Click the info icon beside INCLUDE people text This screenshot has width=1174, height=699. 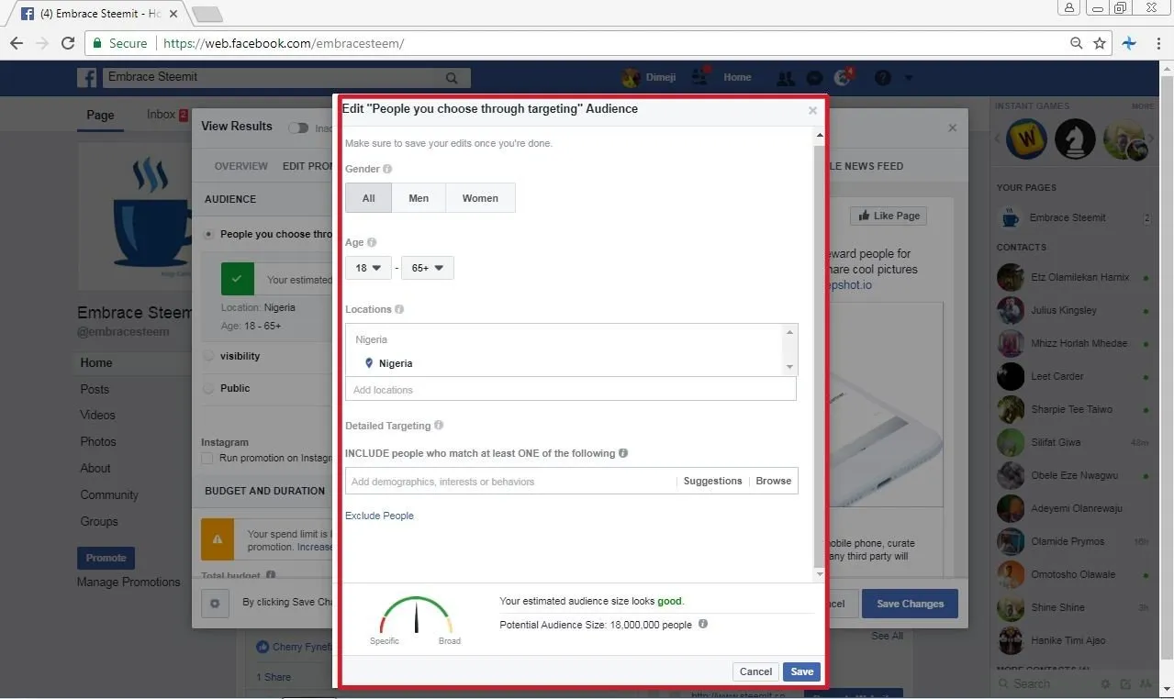[623, 453]
